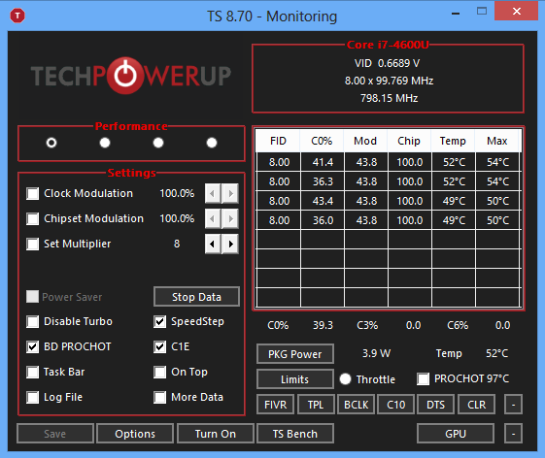Uncheck the BD PROCHOT checkbox

click(33, 346)
